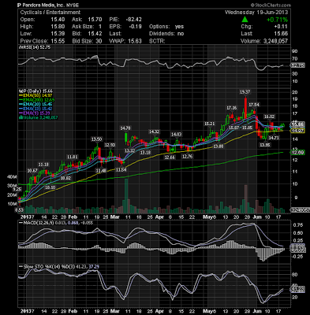
Task: Click the date Wednesday 19-Jun-2013
Action: point(256,13)
